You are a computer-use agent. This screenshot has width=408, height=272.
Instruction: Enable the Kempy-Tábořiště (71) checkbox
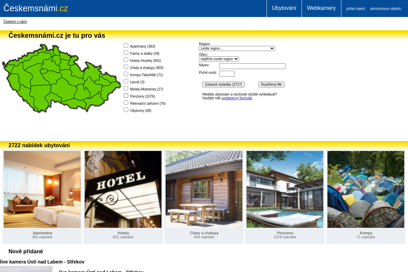[126, 74]
